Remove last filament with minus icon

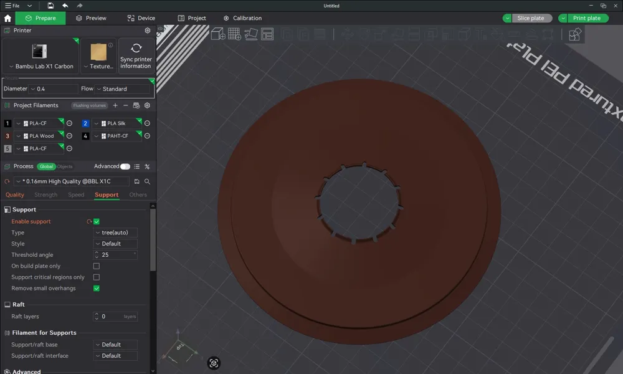coord(126,105)
